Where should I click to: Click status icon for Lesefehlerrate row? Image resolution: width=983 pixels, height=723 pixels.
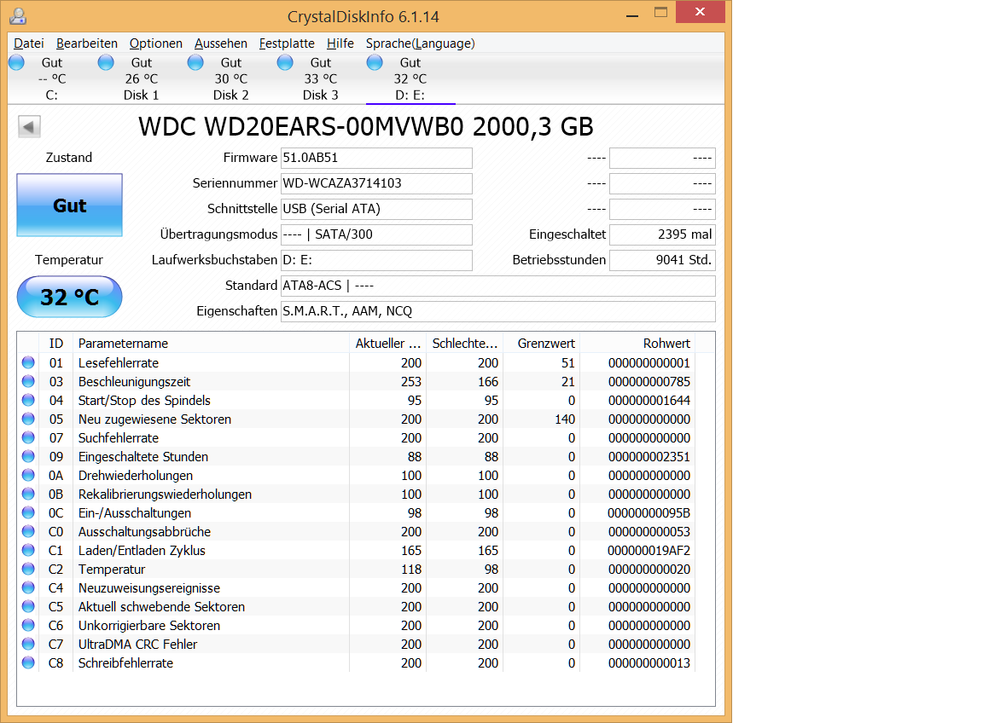click(28, 362)
